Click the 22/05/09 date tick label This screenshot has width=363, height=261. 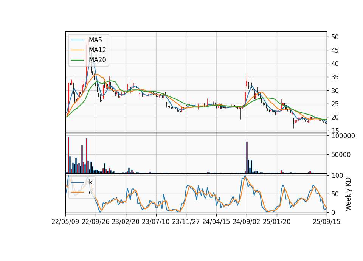[65, 222]
